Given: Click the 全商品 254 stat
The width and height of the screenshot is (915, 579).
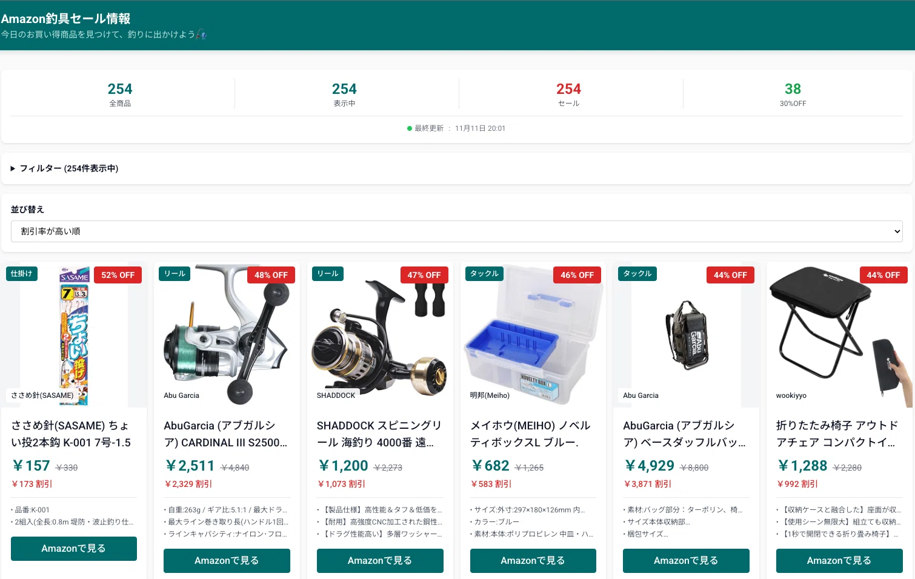Looking at the screenshot, I should pos(120,94).
